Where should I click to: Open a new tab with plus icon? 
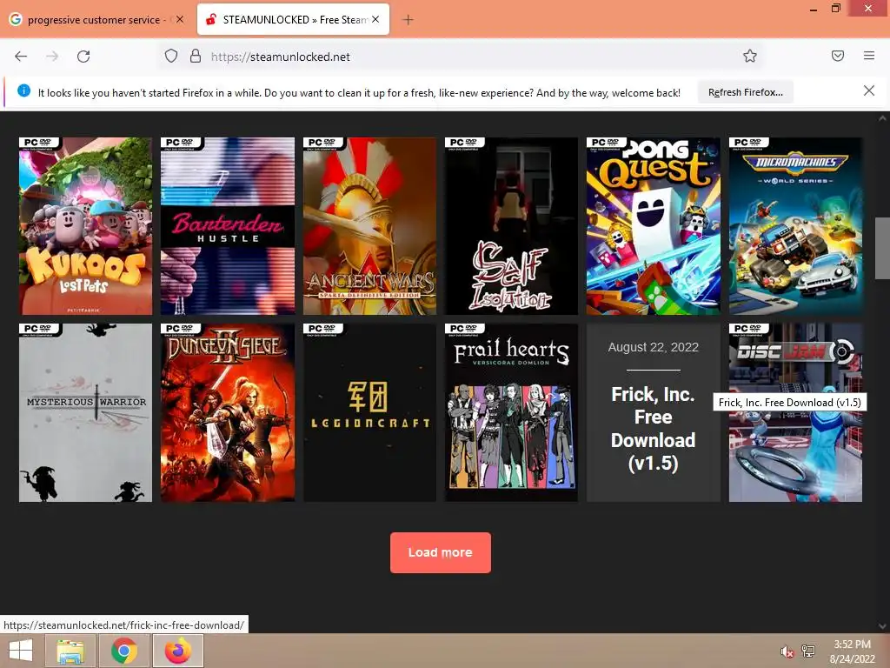(x=408, y=20)
